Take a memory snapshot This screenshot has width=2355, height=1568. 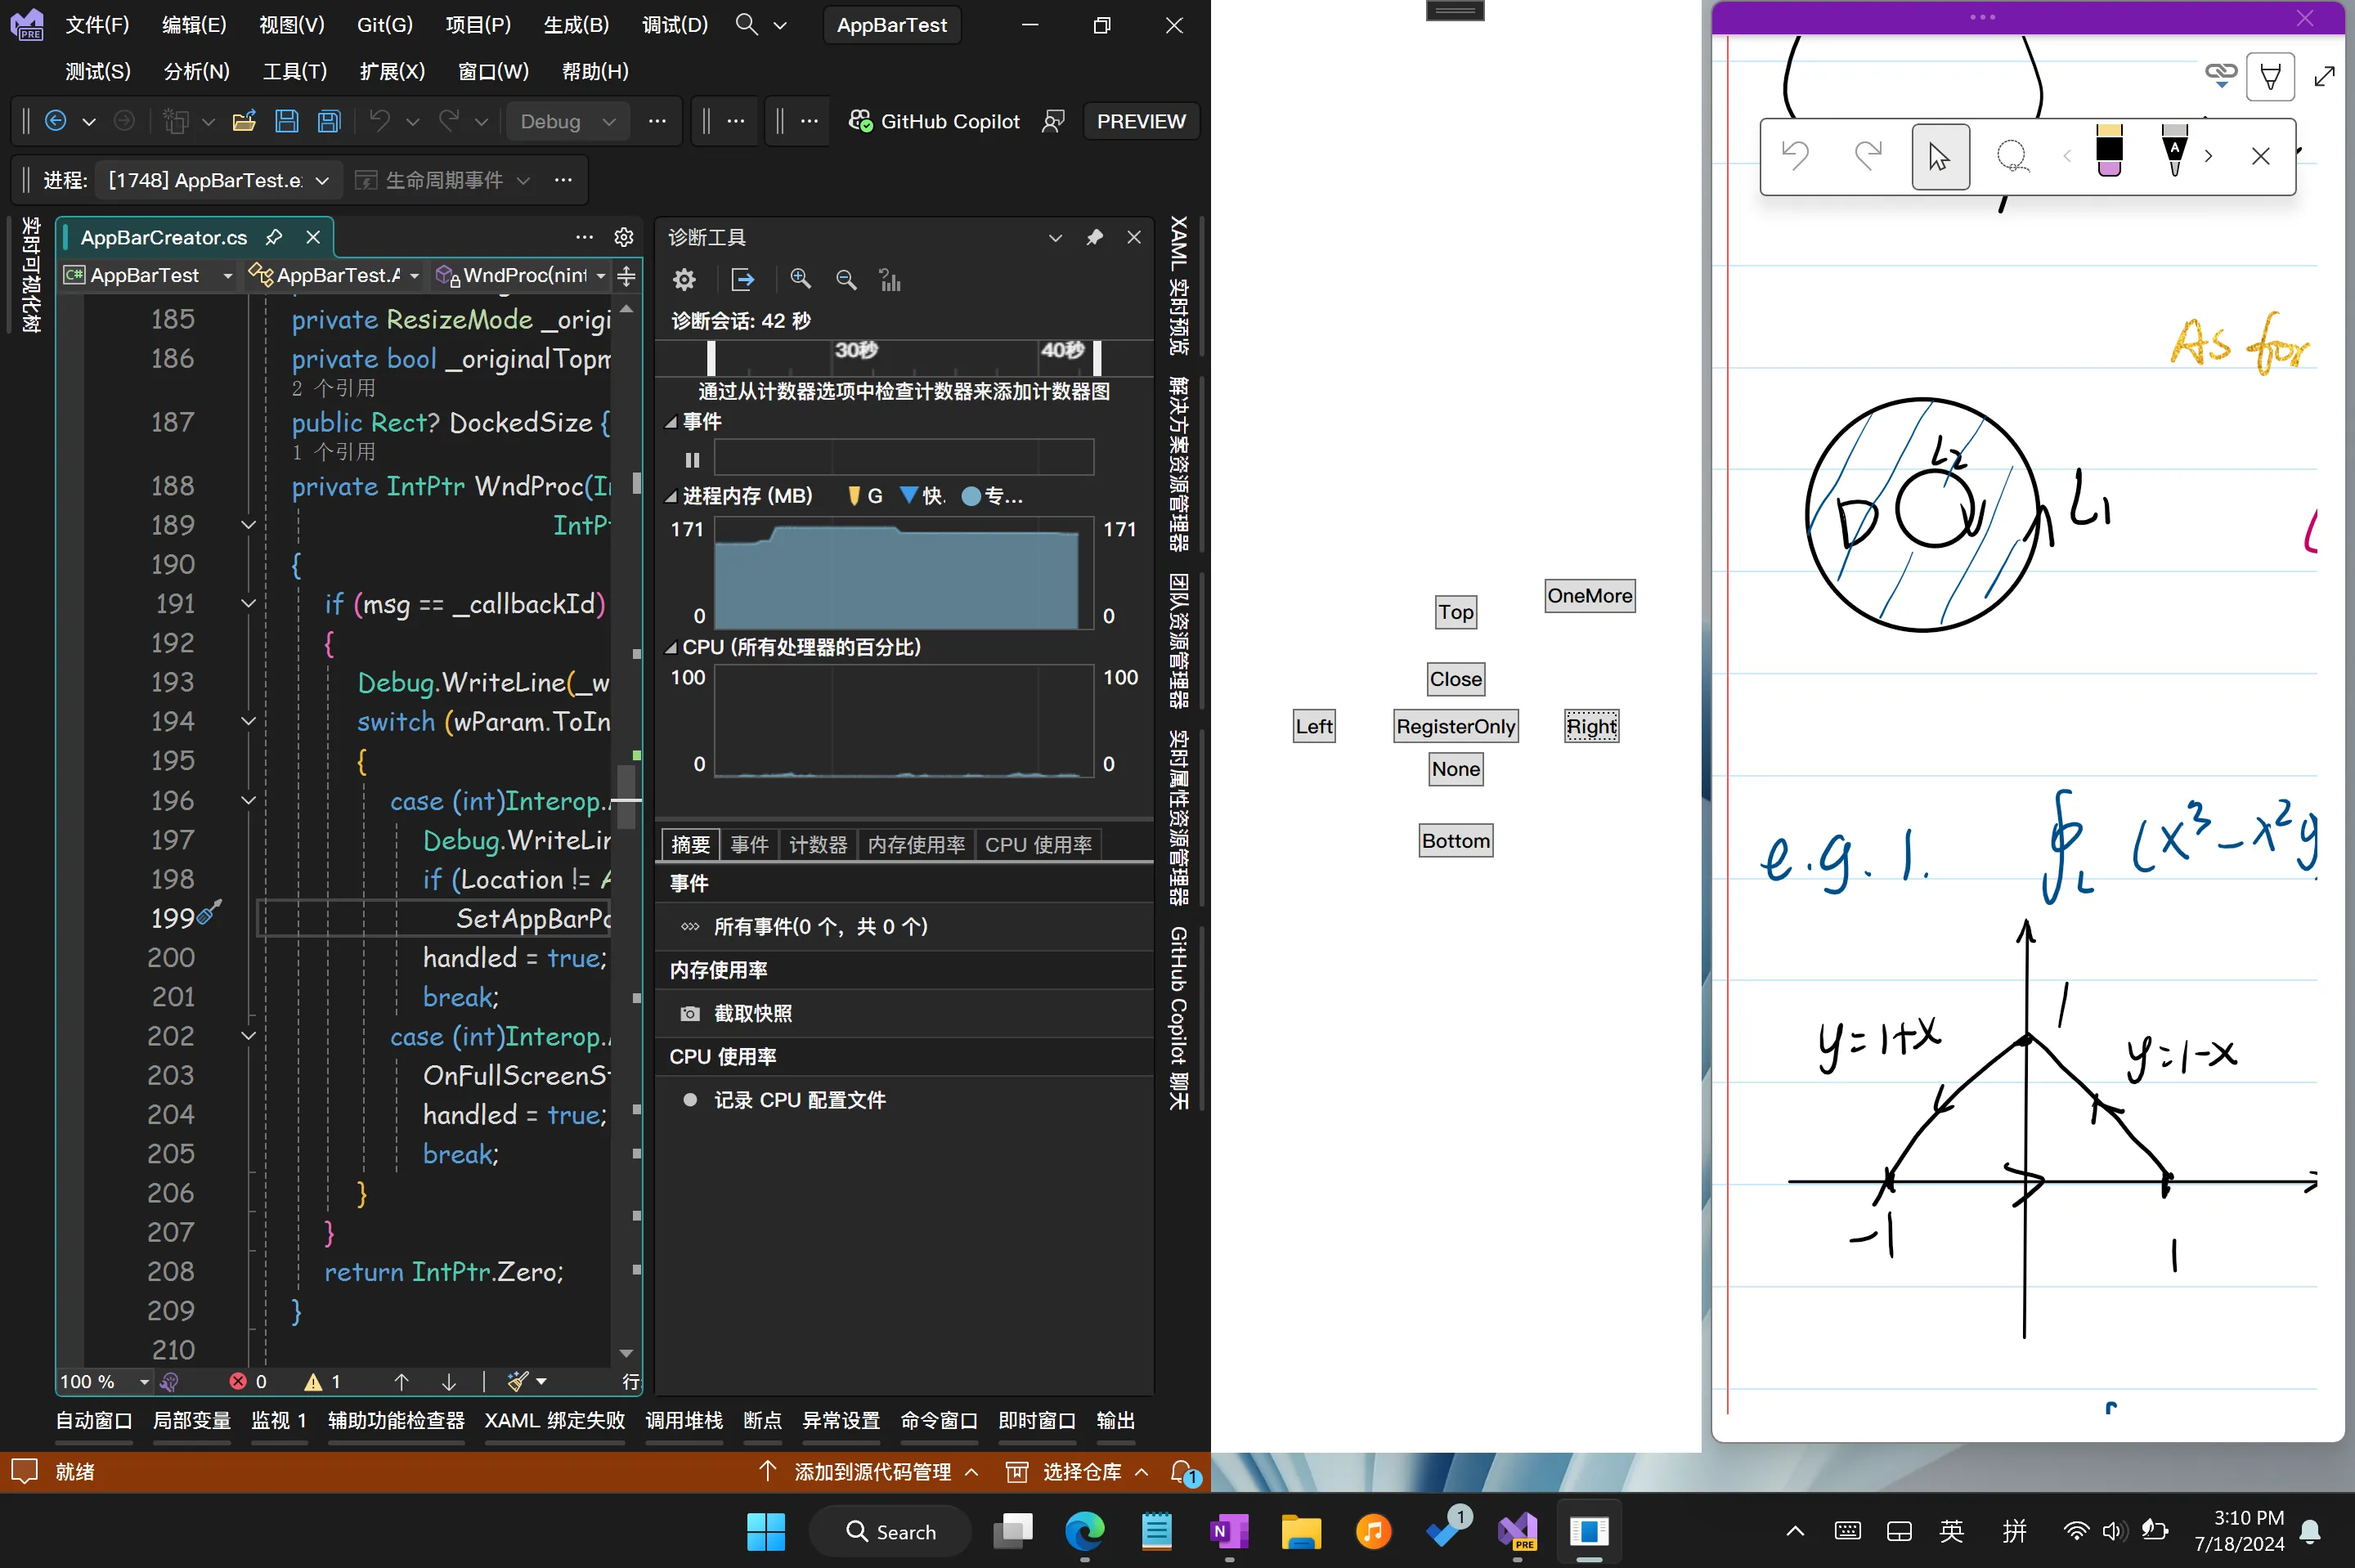click(752, 1013)
